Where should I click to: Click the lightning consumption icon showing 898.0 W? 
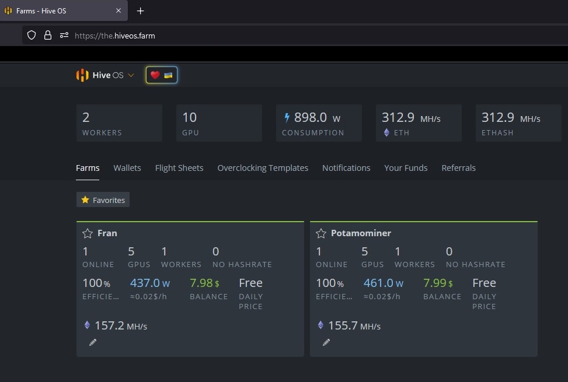pos(288,117)
